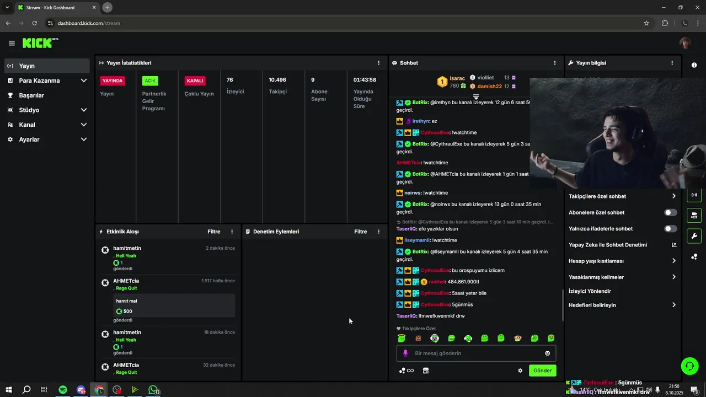Expand the Para Kazanma sidebar section
Viewport: 706px width, 397px height.
coord(47,81)
